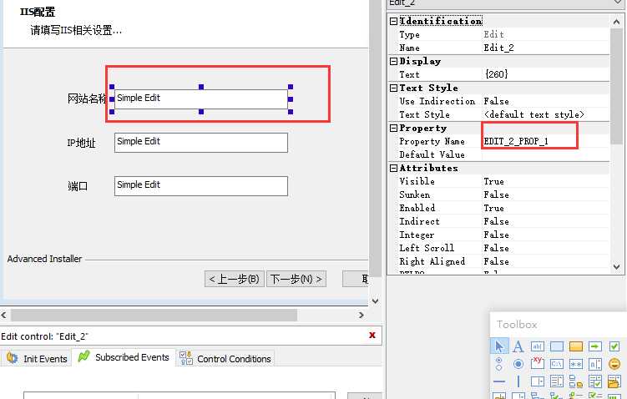The height and width of the screenshot is (399, 627).
Task: Click the properties panel scroll-up arrow
Action: tap(617, 22)
